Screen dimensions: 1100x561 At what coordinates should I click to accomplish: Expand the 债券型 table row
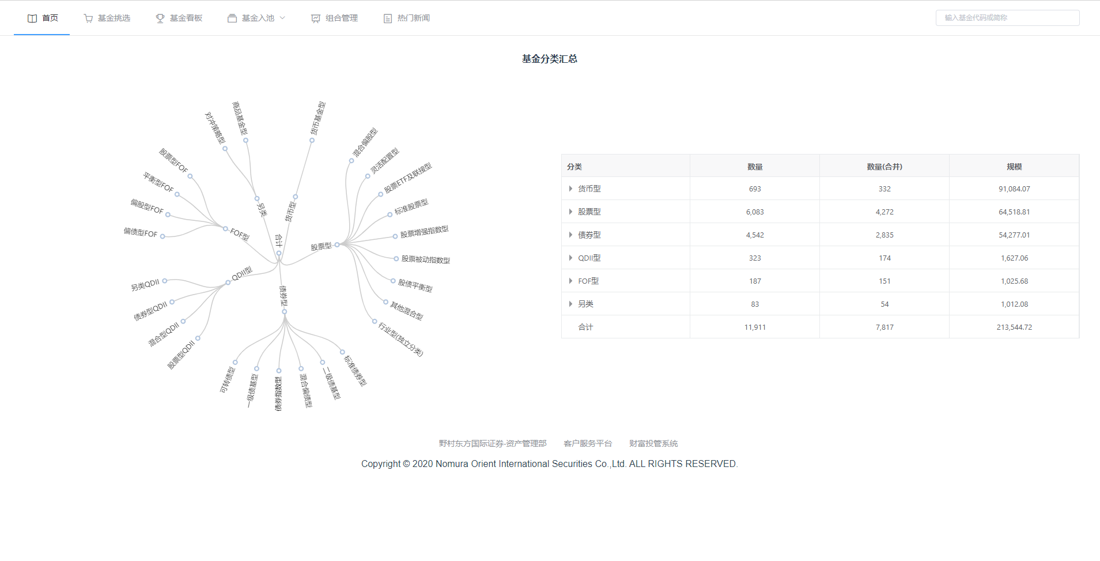[570, 235]
